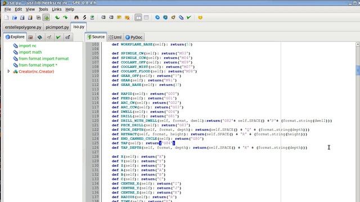Click the 'def END_CANNED_CYCLE' code line
The image size is (360, 202).
tap(157, 139)
